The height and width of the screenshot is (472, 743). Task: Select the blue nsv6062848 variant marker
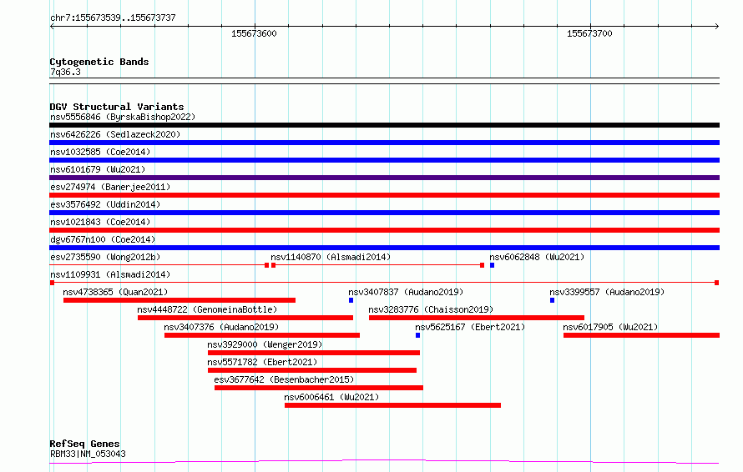tap(492, 265)
